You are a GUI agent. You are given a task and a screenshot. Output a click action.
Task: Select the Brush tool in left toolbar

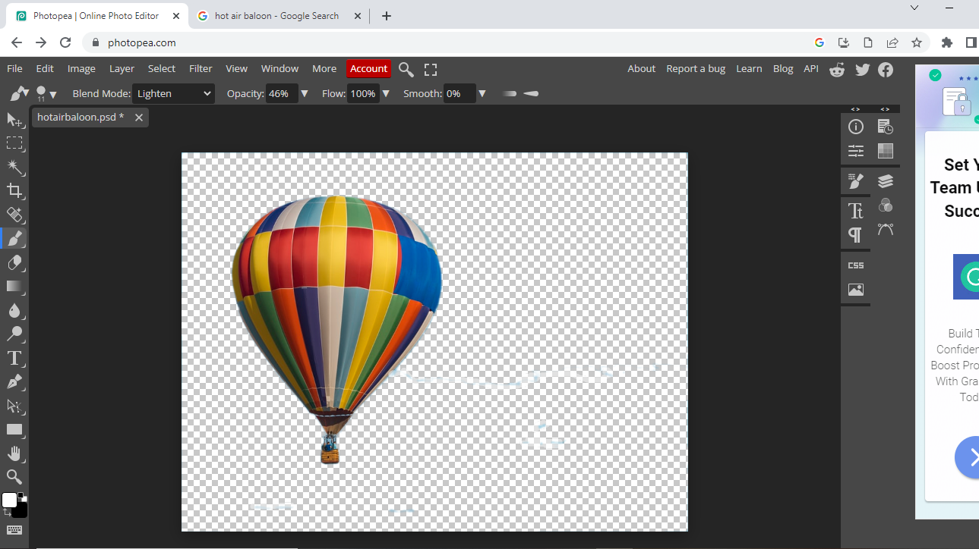(x=14, y=238)
